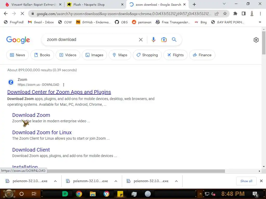The image size is (266, 199).
Task: Click the magnifier search button
Action: [174, 40]
